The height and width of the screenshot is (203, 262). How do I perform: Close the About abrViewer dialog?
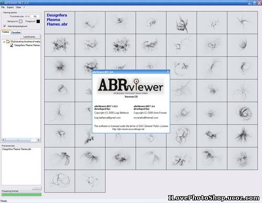tap(168, 72)
